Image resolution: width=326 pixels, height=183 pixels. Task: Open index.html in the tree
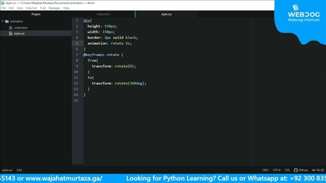click(x=21, y=27)
